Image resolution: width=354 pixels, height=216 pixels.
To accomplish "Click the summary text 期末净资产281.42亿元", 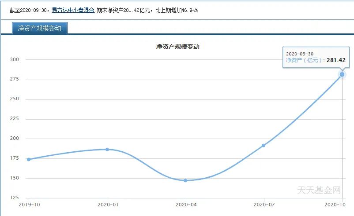I will pos(124,10).
